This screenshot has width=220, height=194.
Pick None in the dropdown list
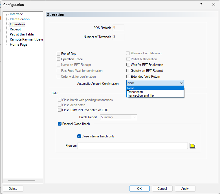[131, 88]
